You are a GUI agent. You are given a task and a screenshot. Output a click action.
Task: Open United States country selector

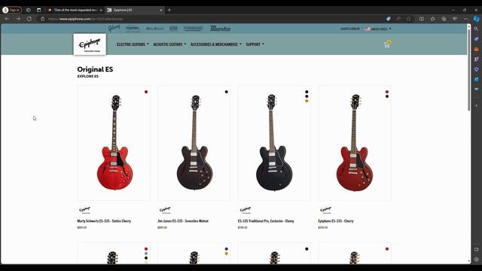[378, 29]
